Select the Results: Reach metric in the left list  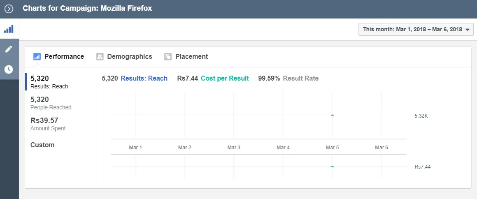tap(60, 82)
